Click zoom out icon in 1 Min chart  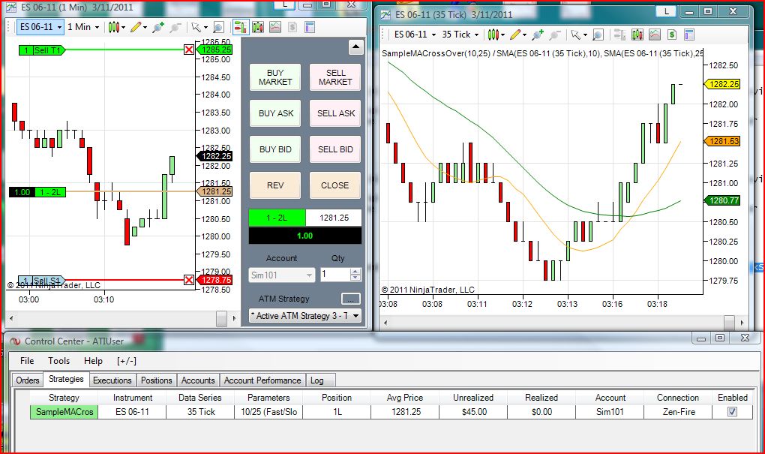pyautogui.click(x=175, y=27)
